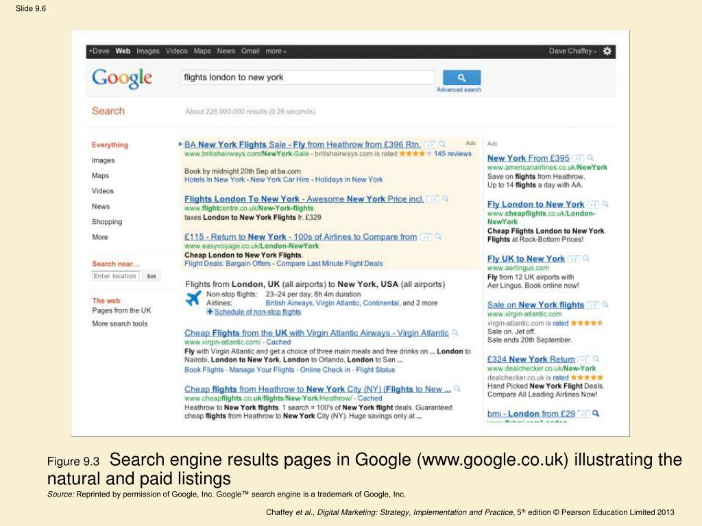Click the Set location button
Viewport: 702px width, 526px height.
coord(152,277)
